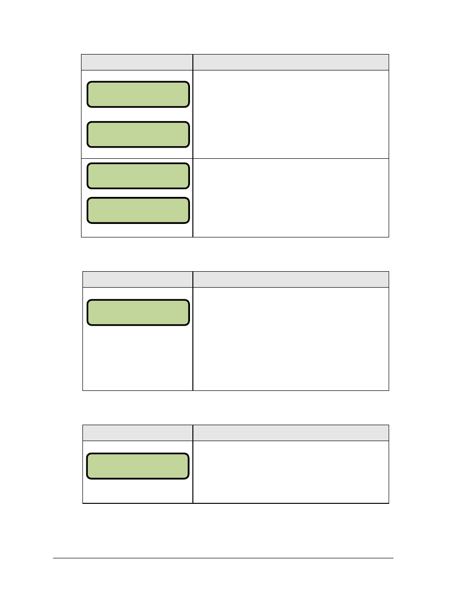Click the wide gray header cell of the bottom table

(x=291, y=433)
